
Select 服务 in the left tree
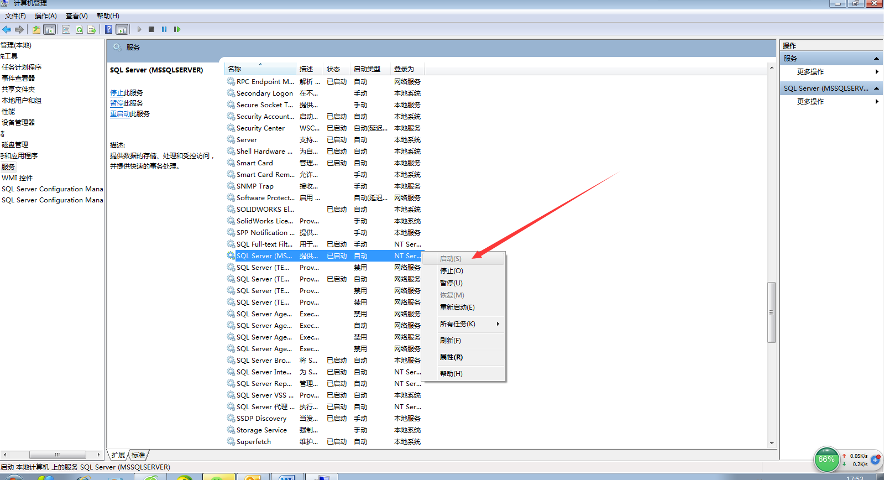[x=8, y=166]
